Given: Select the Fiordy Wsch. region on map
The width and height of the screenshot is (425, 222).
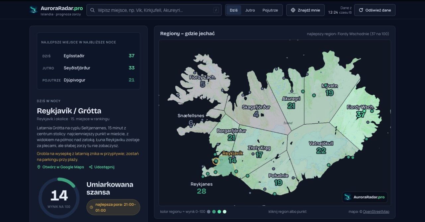Looking at the screenshot, I should click(x=361, y=111).
